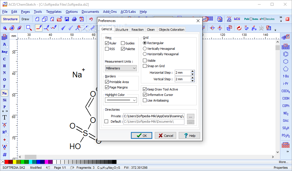Click the New Page icon in toolbar
Viewport: 292px width, 171px height.
pyautogui.click(x=37, y=19)
